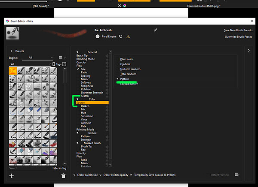This screenshot has width=258, height=187.
Task: Click Save New Brush Preset button
Action: (238, 30)
